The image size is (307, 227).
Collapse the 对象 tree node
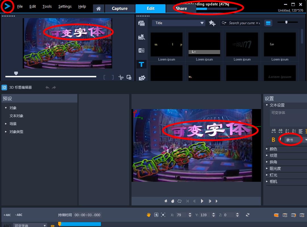click(x=6, y=108)
